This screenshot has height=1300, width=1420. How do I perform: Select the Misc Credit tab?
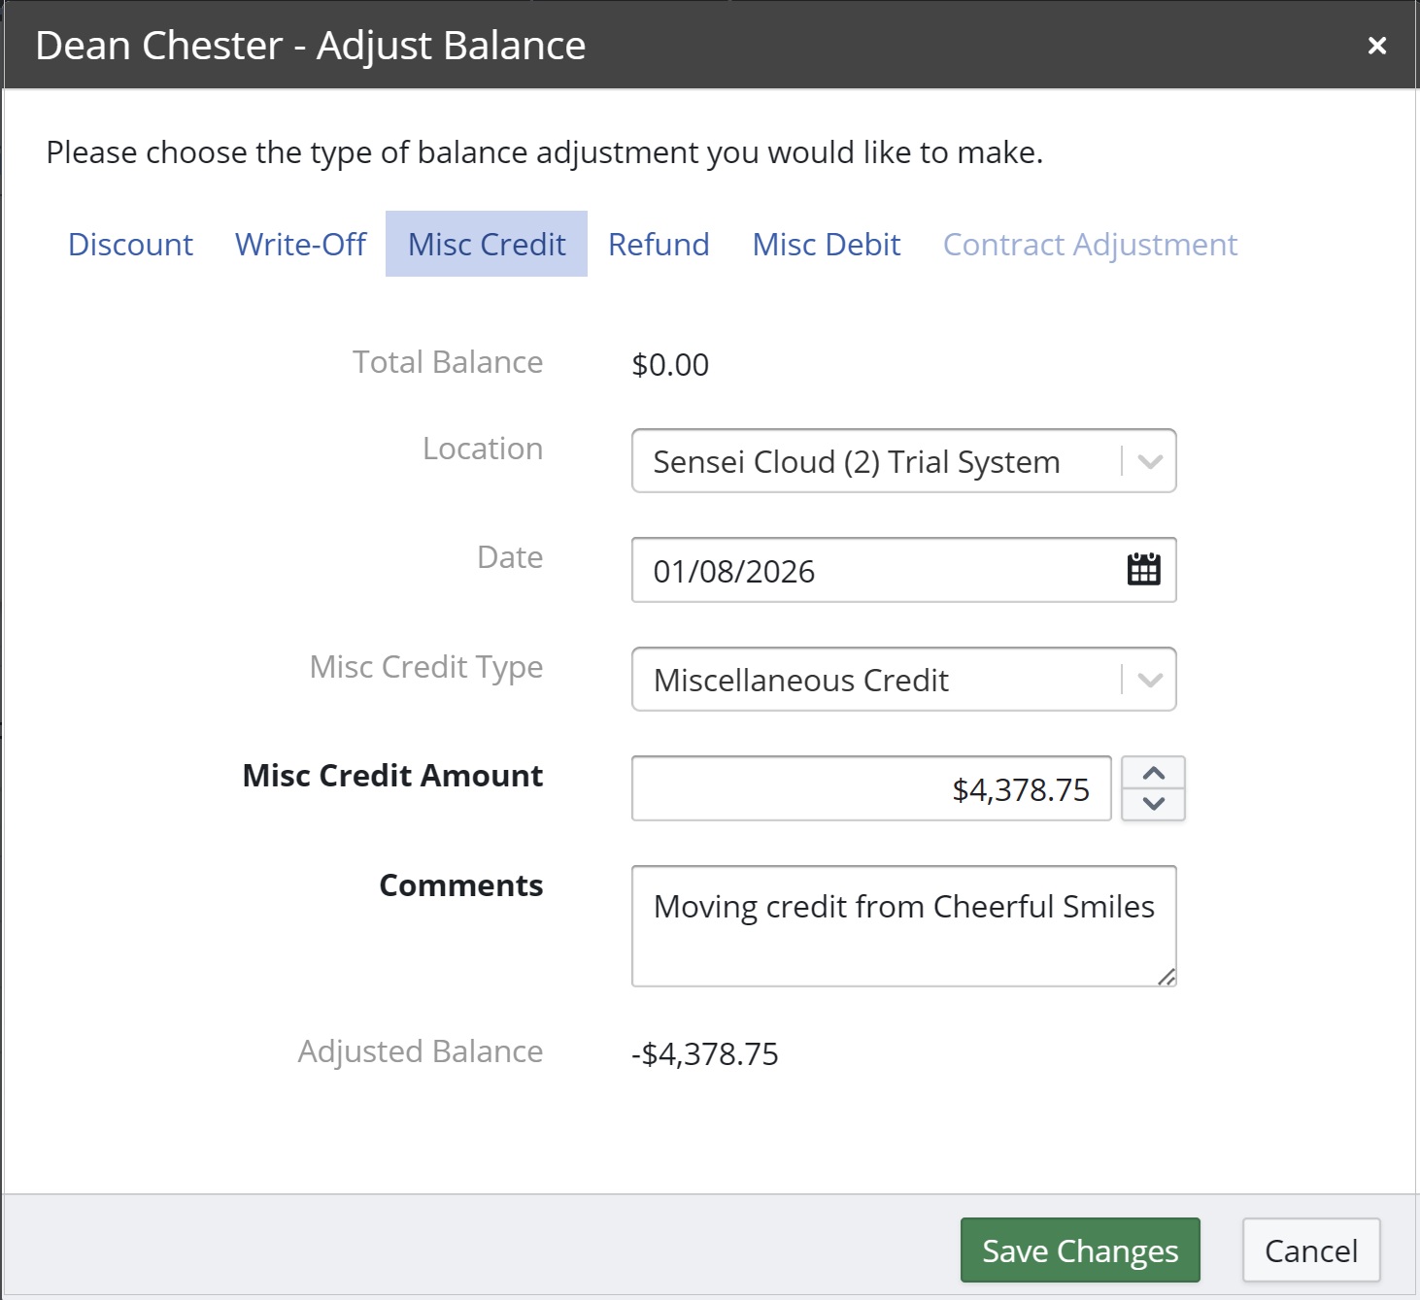click(487, 245)
